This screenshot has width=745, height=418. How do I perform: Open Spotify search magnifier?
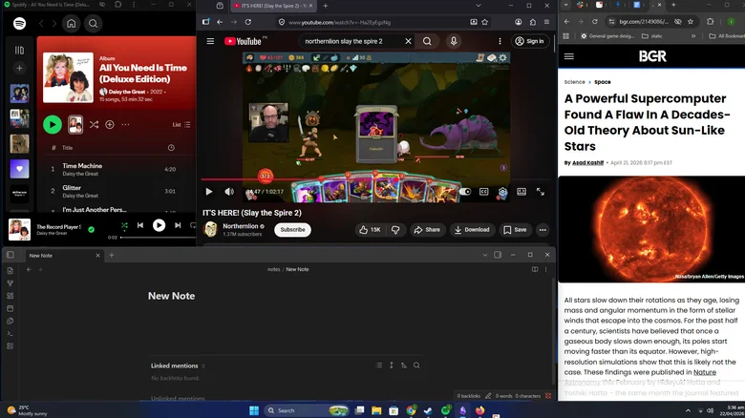pos(94,23)
